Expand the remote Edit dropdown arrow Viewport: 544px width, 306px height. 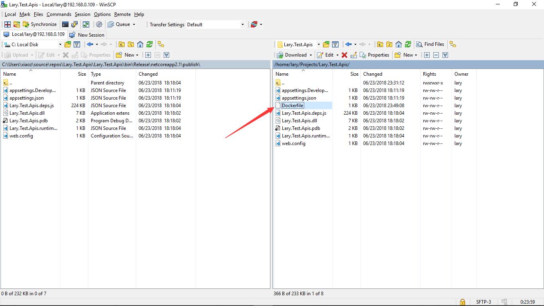coord(337,55)
